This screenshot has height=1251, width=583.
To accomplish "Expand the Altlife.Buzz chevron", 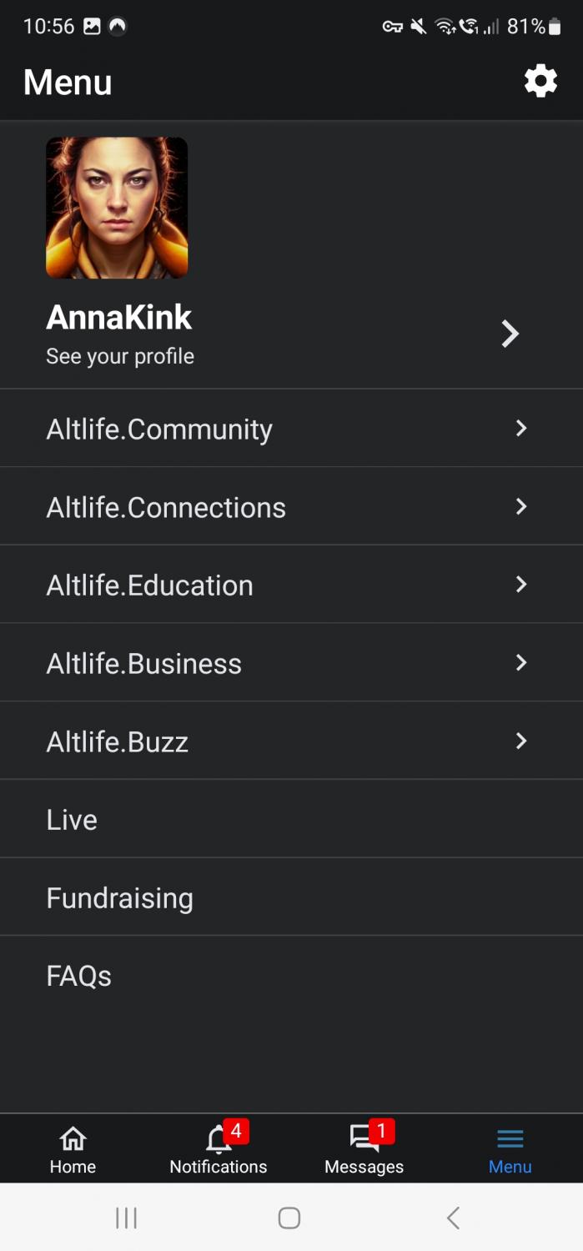I will (x=521, y=741).
